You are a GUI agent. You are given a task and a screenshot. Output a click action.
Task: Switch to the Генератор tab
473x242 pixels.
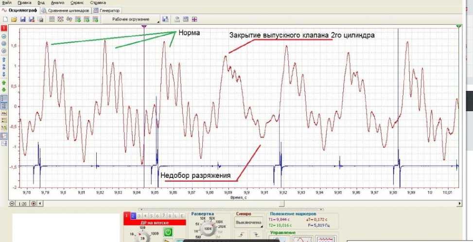[107, 10]
